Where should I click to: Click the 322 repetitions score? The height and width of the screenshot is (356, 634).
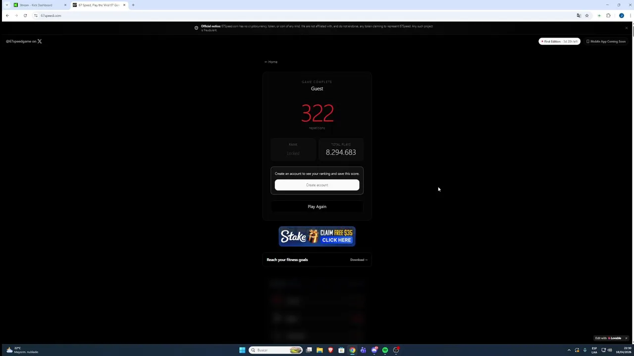coord(317,113)
